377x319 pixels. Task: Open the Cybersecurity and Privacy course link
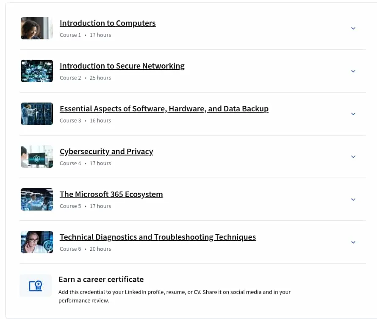[x=106, y=151]
